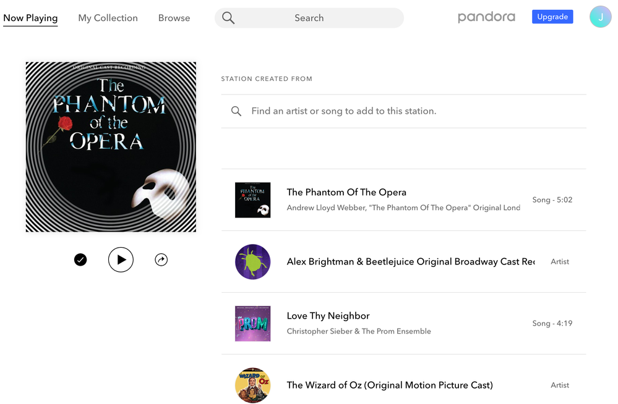618x404 pixels.
Task: Open the Love Thy Neighbor song title
Action: 328,316
